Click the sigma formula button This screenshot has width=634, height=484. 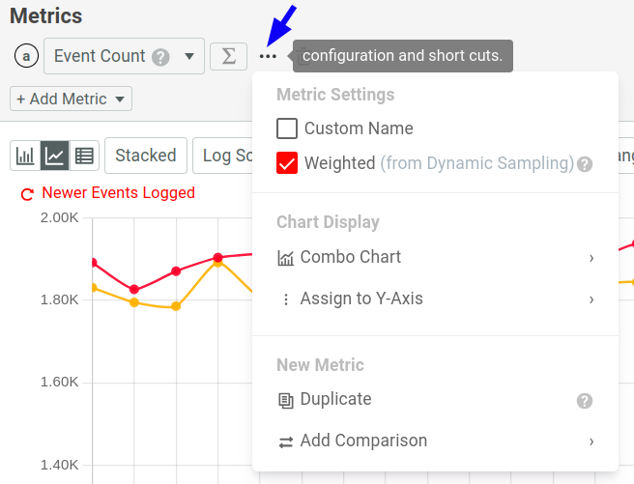point(228,56)
